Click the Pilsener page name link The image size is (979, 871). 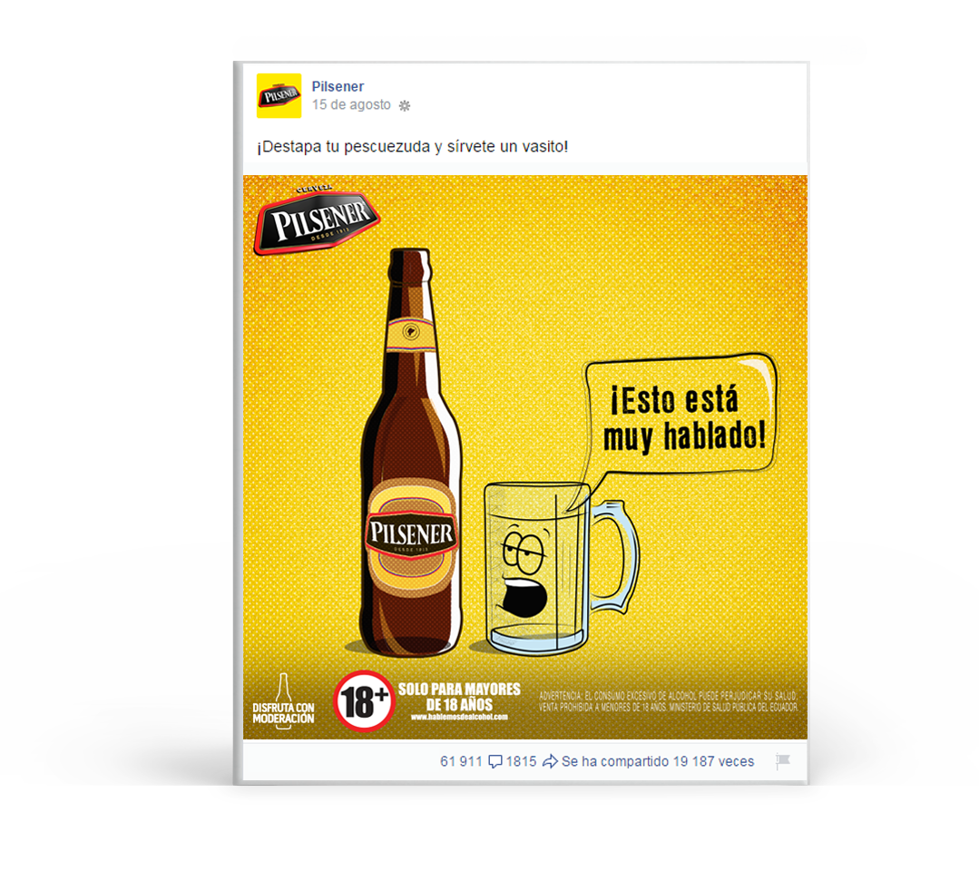click(338, 86)
